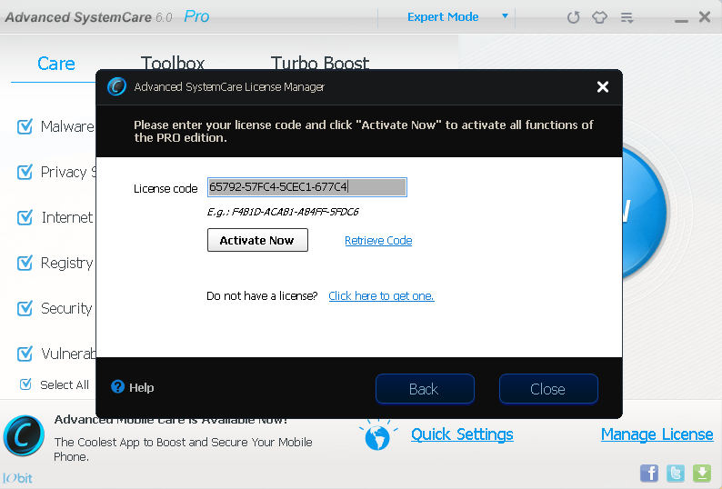Screen dimensions: 722x489
Task: Switch to the Care tab
Action: pyautogui.click(x=56, y=64)
